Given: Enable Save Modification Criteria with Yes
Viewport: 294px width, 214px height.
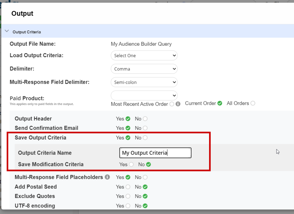Looking at the screenshot, I should pos(131,165).
